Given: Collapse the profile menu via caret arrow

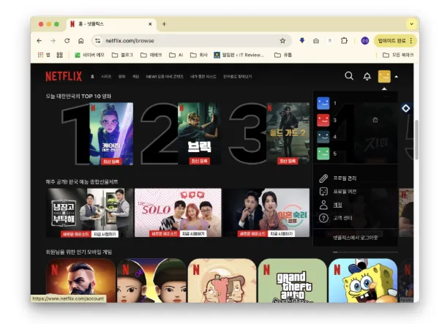Looking at the screenshot, I should click(x=396, y=76).
